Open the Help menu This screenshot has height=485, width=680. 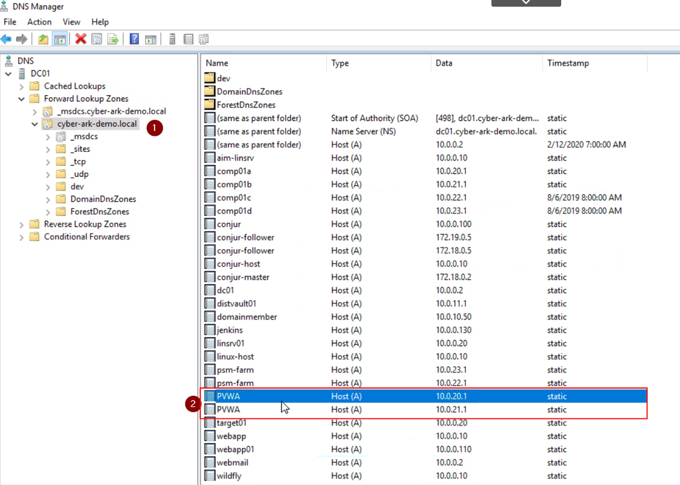click(99, 22)
